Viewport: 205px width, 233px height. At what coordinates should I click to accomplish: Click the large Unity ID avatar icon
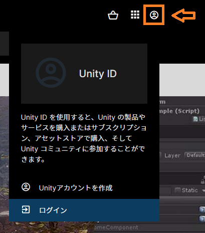point(51,73)
